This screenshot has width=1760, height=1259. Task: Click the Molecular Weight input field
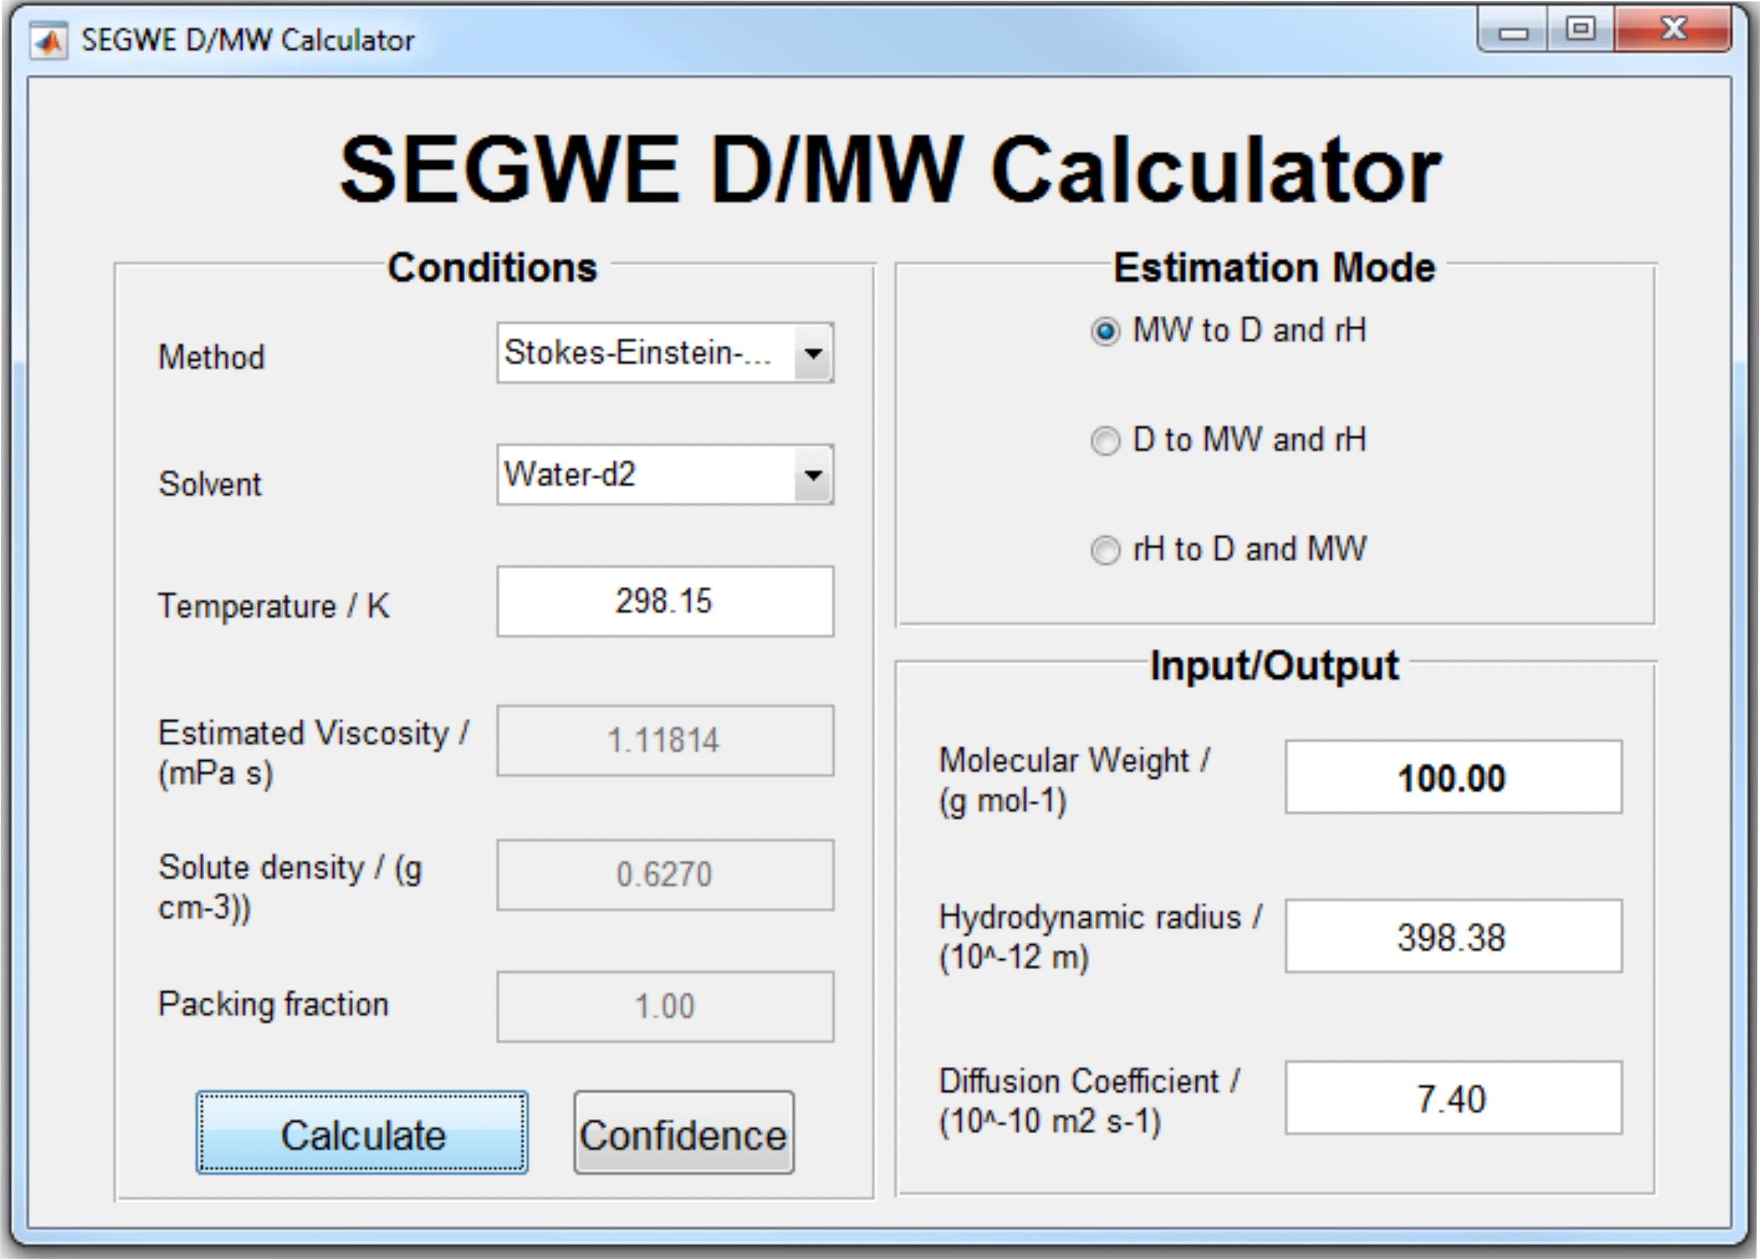point(1452,777)
